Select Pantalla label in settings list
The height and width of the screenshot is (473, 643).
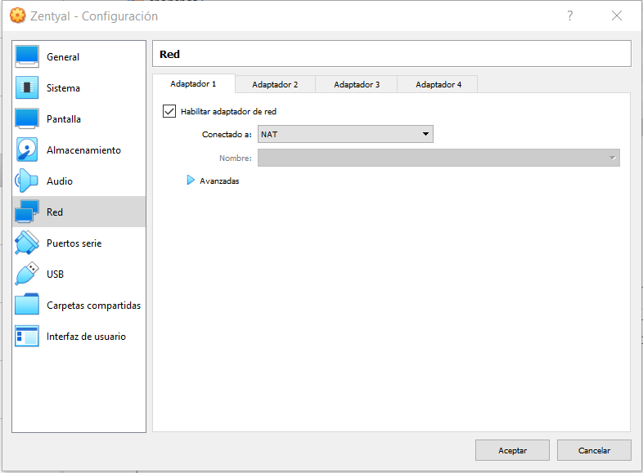(64, 119)
